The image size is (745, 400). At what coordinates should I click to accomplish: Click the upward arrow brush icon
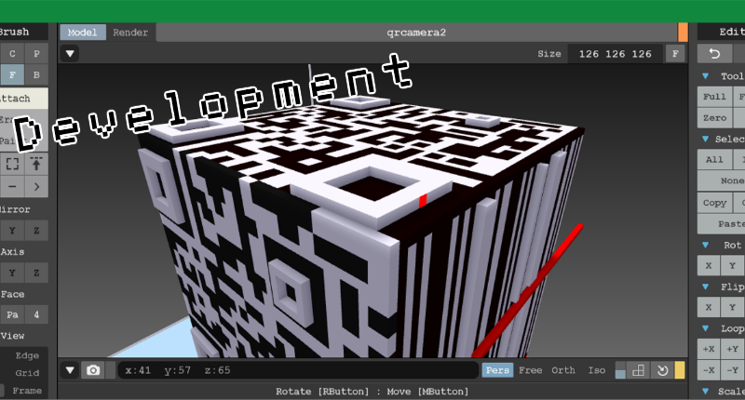click(37, 164)
